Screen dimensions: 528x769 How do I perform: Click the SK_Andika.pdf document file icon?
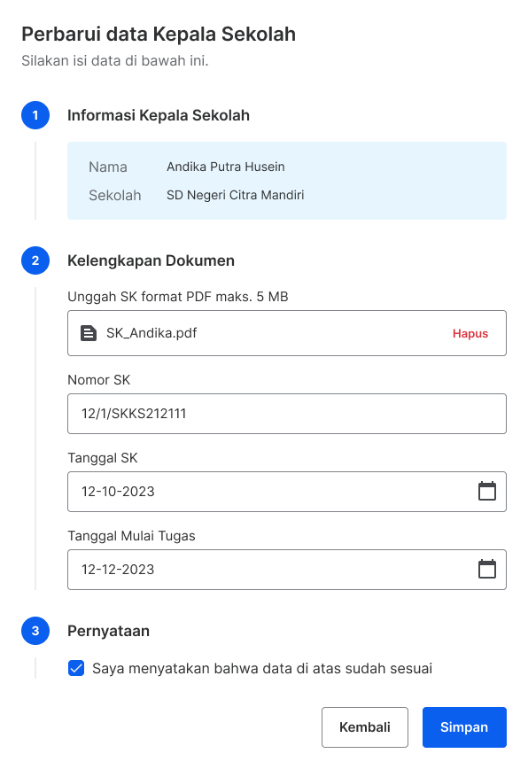click(89, 333)
